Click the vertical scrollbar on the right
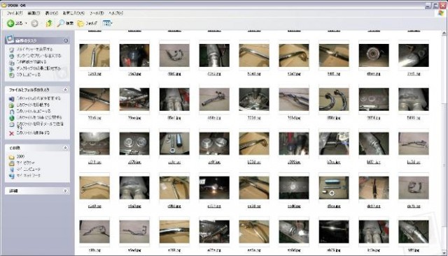This screenshot has width=448, height=256. pyautogui.click(x=444, y=142)
